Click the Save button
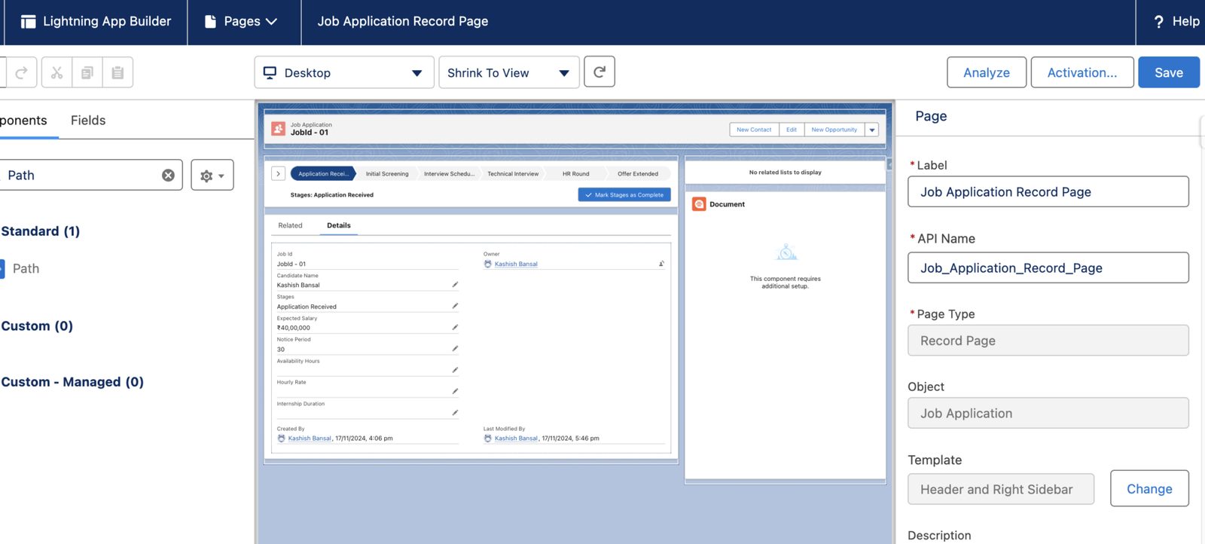 click(1168, 72)
